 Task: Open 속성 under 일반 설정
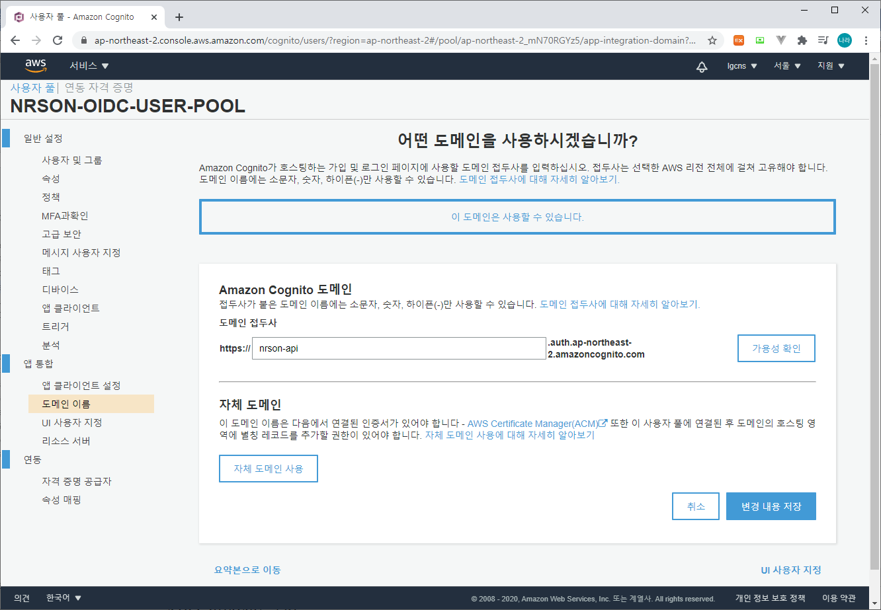(x=51, y=178)
